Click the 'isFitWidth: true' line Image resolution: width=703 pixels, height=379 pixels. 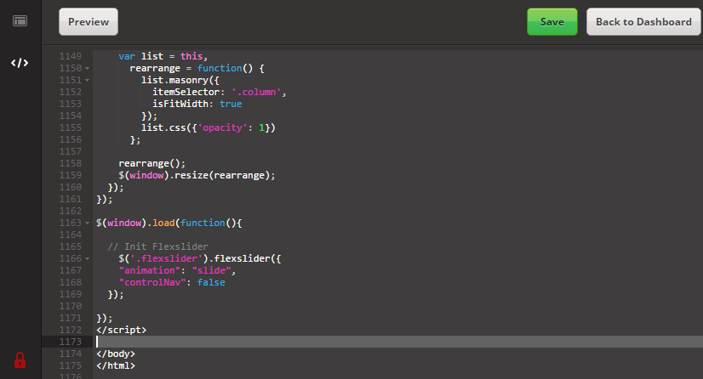(197, 104)
